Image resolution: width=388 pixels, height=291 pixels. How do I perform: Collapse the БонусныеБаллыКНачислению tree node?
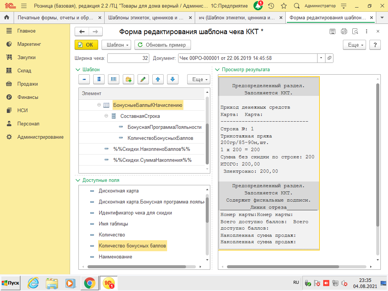point(99,105)
